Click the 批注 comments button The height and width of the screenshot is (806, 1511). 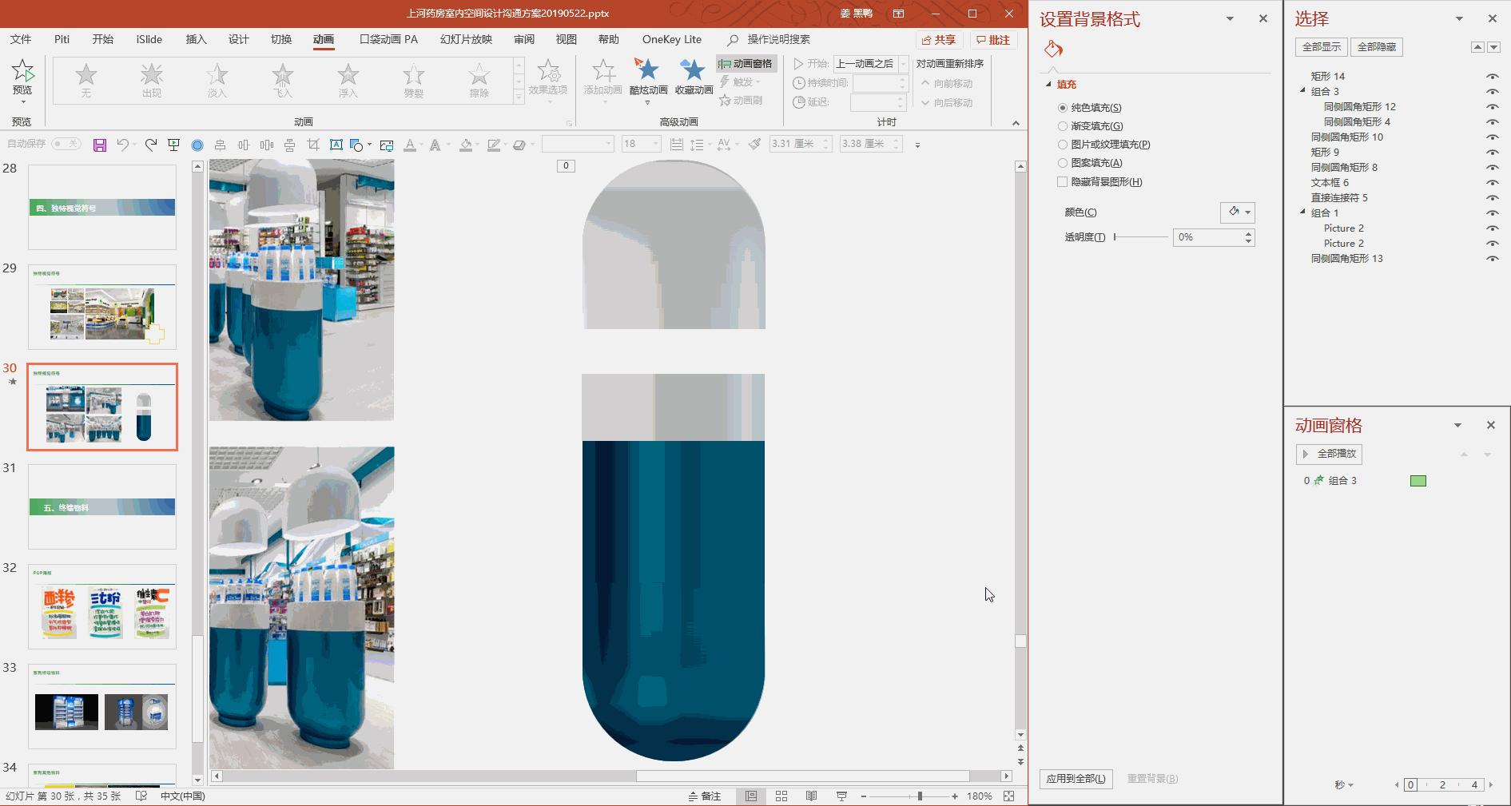(993, 40)
